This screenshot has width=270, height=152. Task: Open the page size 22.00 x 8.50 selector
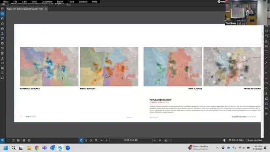coord(236,140)
